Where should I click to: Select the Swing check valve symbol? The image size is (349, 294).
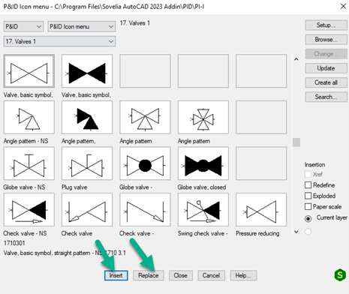203,209
